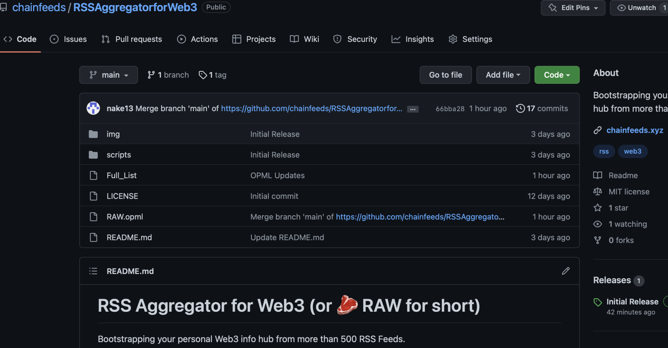Open Update README.md commit message
The height and width of the screenshot is (348, 668).
(x=287, y=237)
